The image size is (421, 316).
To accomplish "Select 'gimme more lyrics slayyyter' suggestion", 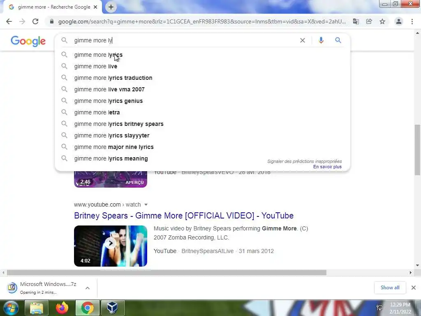I will coord(202,136).
